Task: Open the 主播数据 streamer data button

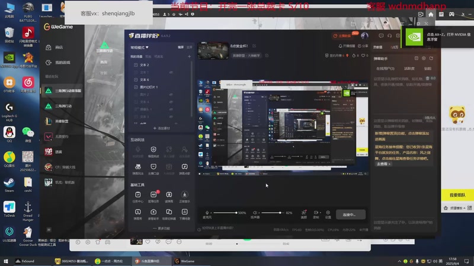Action: click(342, 35)
